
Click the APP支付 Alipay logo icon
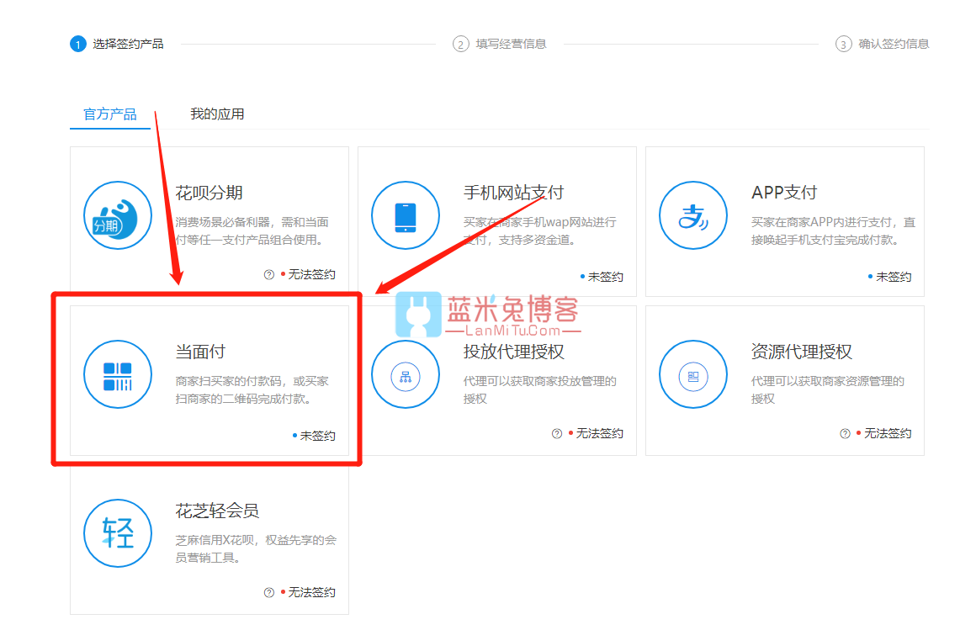pyautogui.click(x=692, y=215)
